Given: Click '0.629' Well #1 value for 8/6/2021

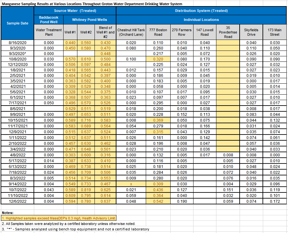Looking at the screenshot, I should pyautogui.click(x=70, y=109).
